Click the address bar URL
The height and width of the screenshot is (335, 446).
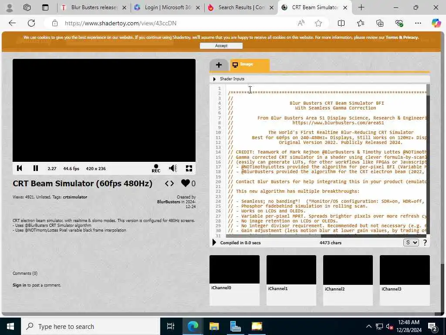121,23
